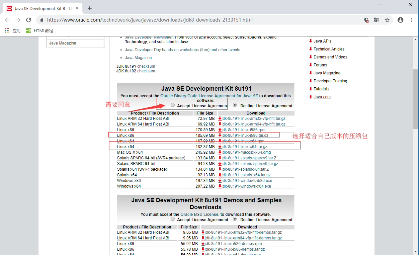Click the page scrollbar down arrow
The width and height of the screenshot is (419, 255).
(416, 252)
